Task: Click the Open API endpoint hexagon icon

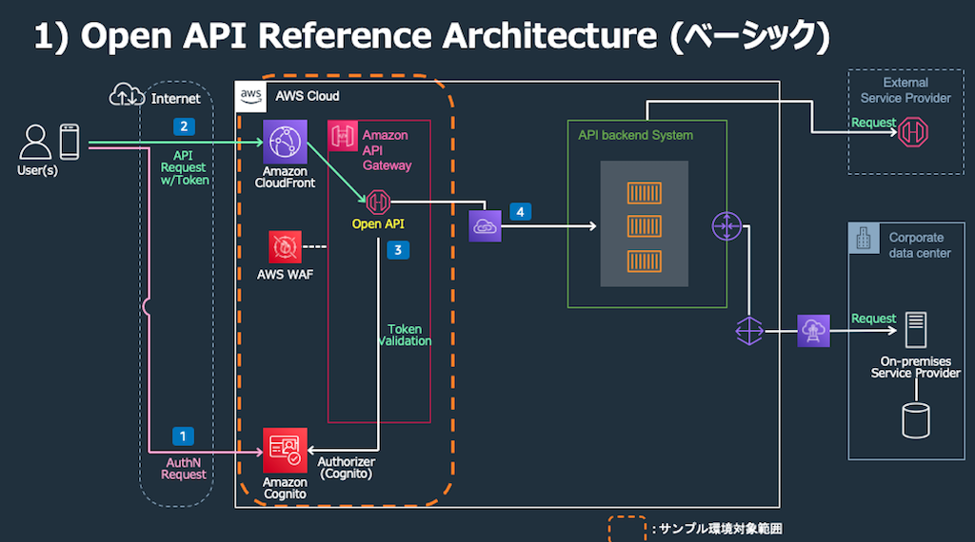Action: [x=378, y=203]
